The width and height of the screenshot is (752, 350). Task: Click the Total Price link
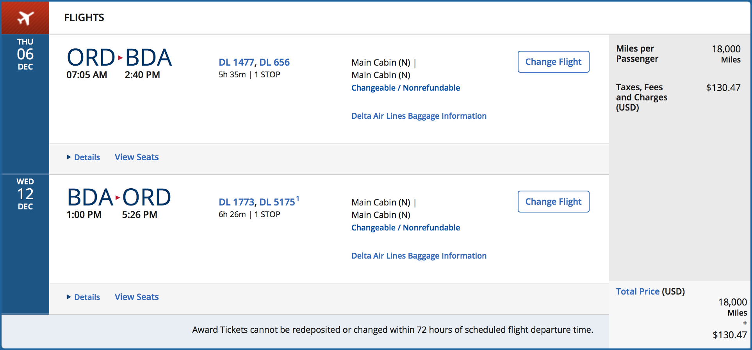[x=638, y=291]
